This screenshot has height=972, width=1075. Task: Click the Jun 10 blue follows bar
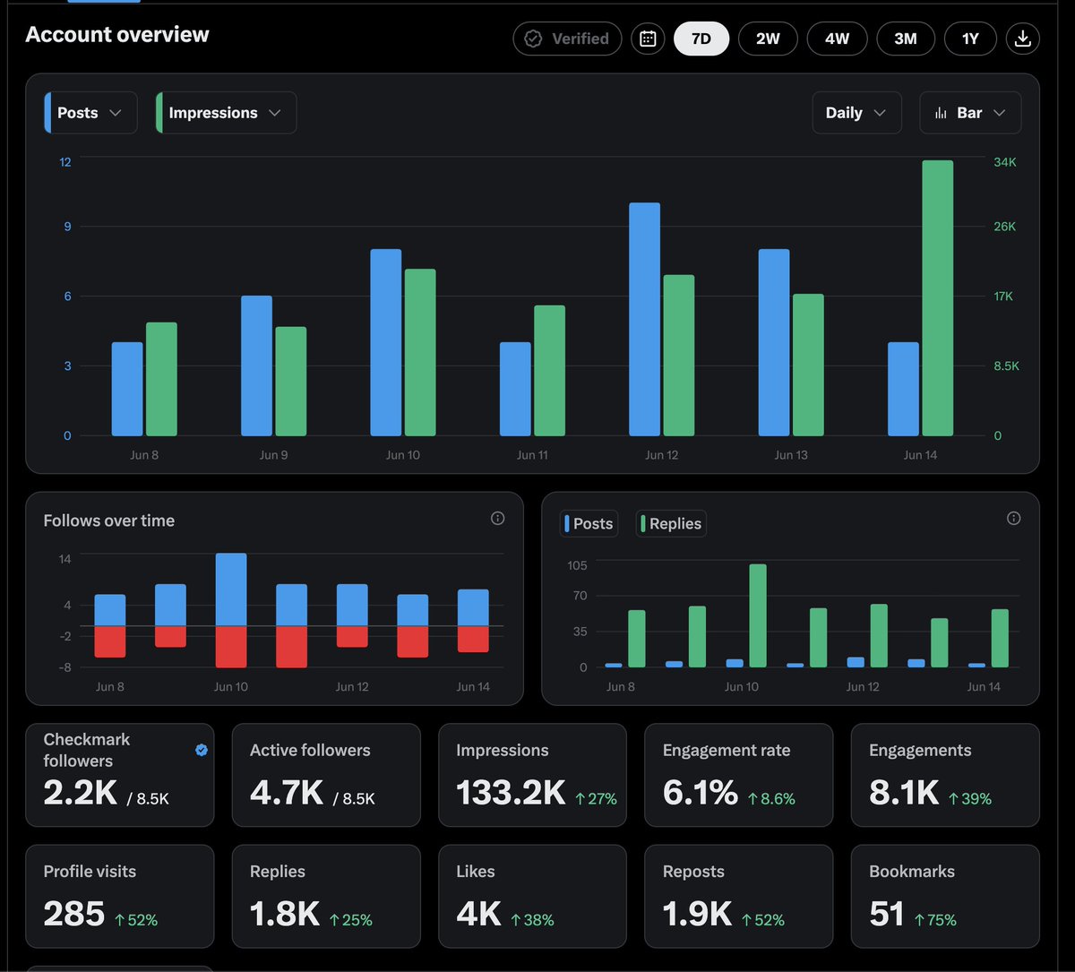coord(231,589)
